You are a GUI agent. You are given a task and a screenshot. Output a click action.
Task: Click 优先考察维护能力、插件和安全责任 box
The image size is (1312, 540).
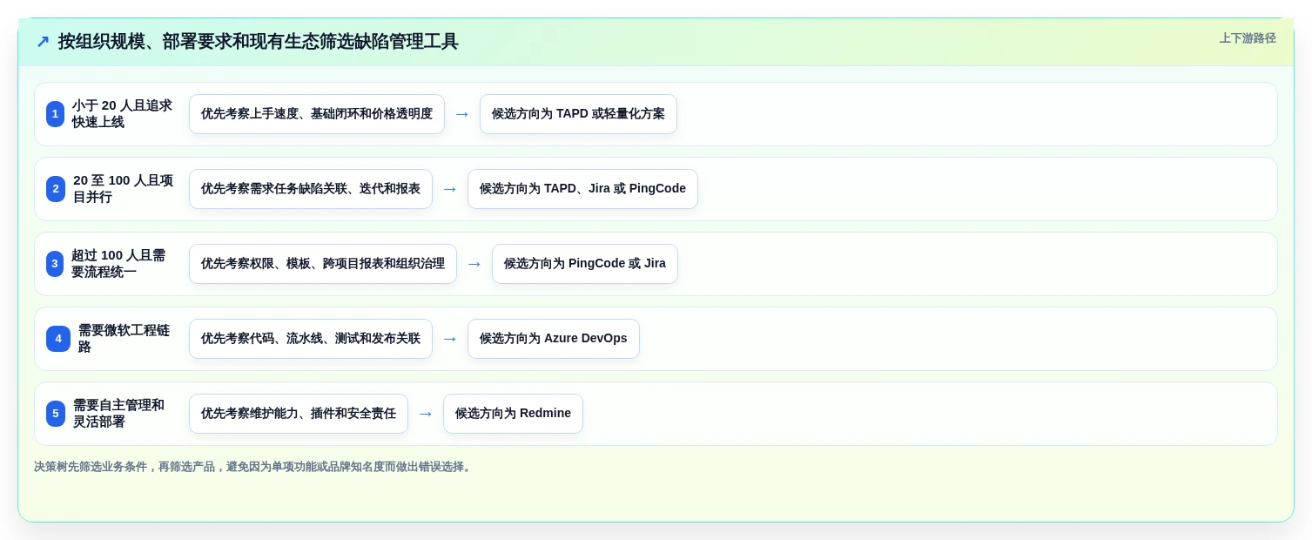pyautogui.click(x=299, y=414)
